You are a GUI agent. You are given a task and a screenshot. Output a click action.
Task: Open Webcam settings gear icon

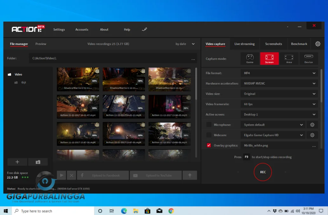[x=312, y=135]
